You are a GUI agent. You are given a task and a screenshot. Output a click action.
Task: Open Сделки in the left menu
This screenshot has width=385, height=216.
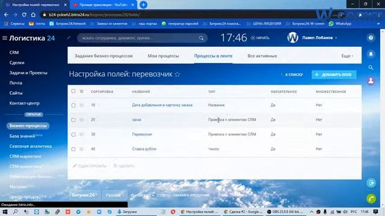click(17, 62)
